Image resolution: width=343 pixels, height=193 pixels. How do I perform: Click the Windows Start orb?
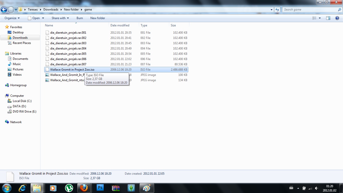coord(7,188)
